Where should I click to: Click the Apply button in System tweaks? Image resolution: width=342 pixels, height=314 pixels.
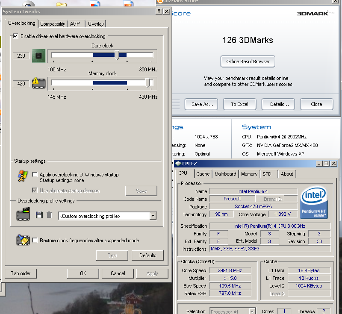click(152, 273)
